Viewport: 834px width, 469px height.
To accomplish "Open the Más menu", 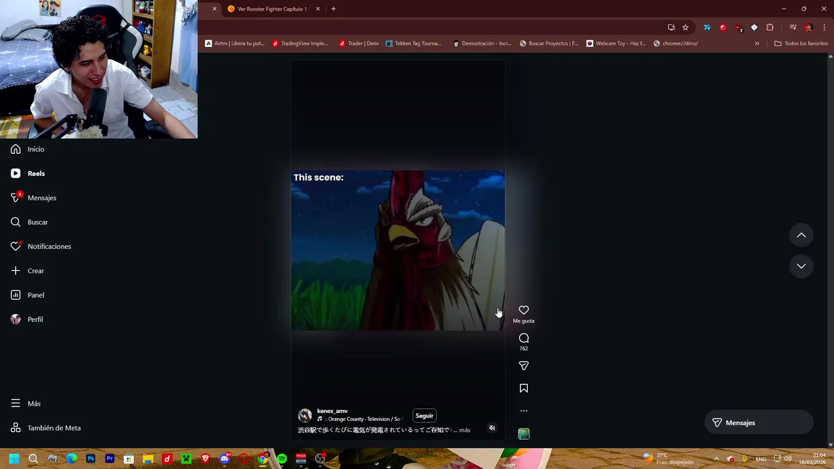I will coord(25,403).
